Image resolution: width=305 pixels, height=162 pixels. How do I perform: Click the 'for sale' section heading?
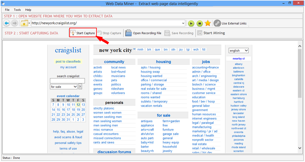(164, 116)
